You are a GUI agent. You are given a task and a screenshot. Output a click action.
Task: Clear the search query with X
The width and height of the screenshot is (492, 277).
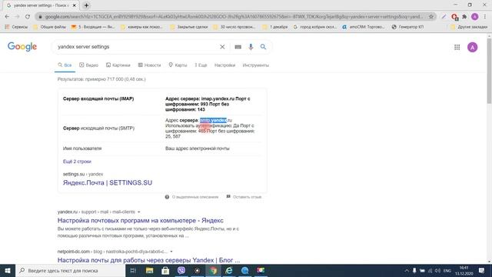coord(222,47)
